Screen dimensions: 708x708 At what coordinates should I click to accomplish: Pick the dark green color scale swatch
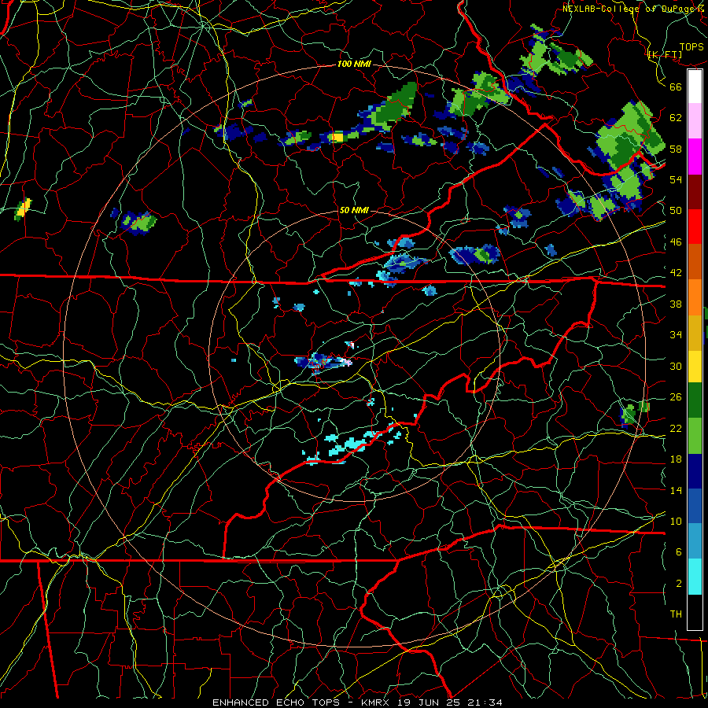695,400
